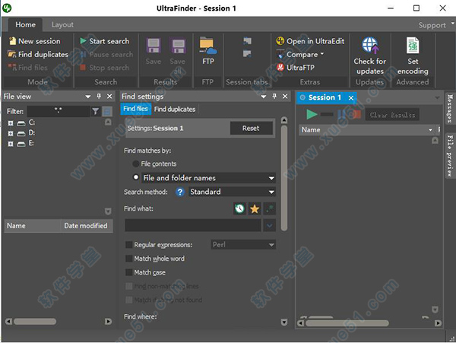Viewport: 456px width, 343px height.
Task: Switch to the Home ribbon tab
Action: click(x=25, y=25)
